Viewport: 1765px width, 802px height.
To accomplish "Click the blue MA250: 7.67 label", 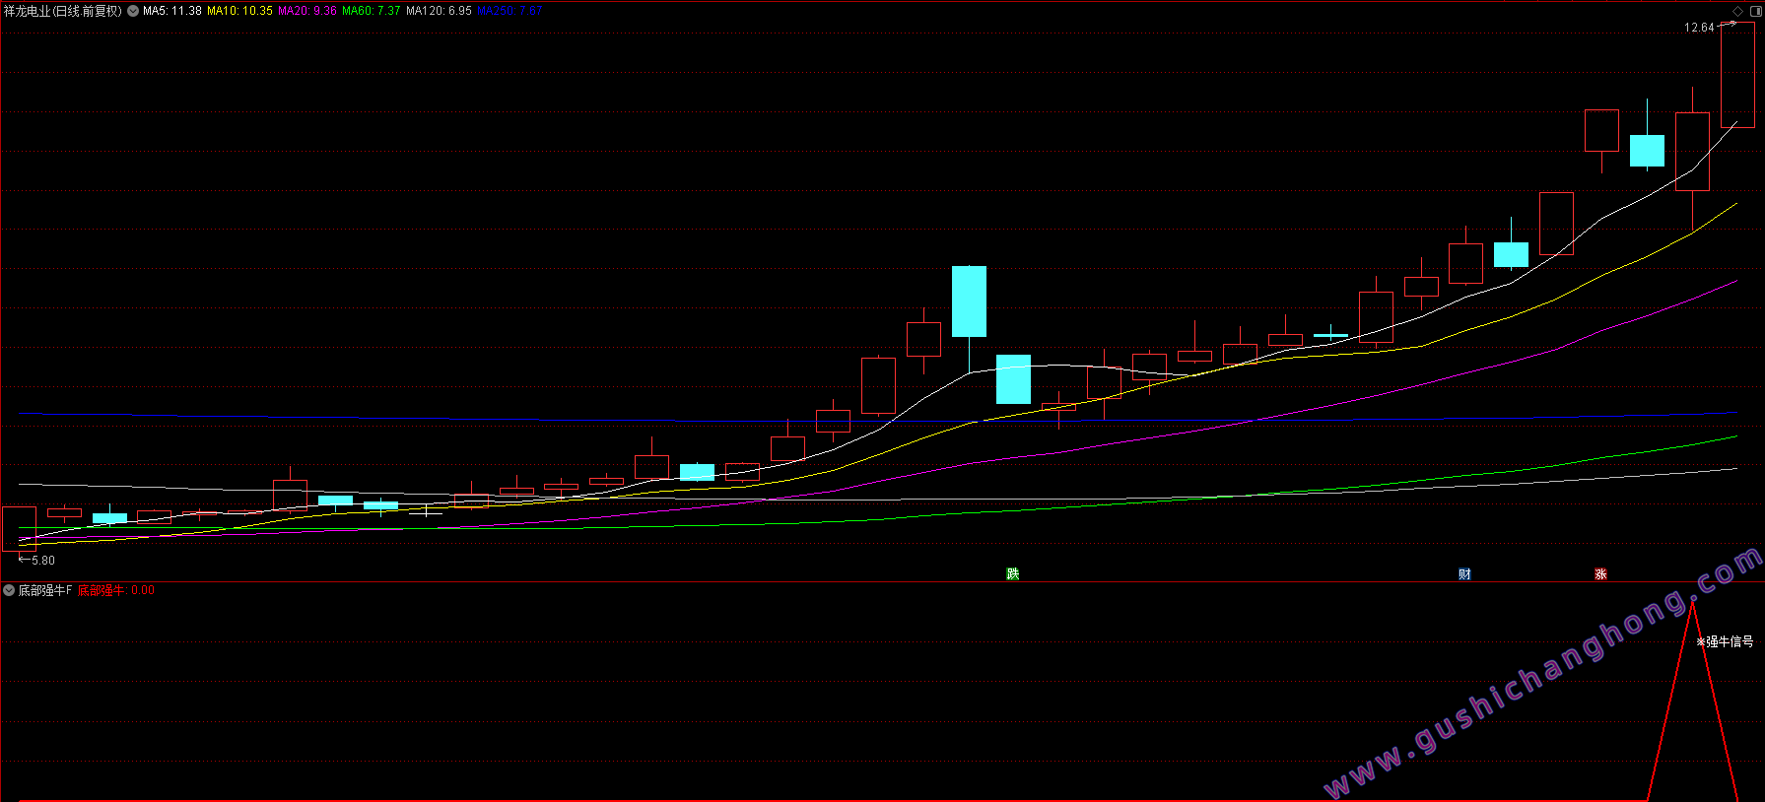I will [509, 11].
